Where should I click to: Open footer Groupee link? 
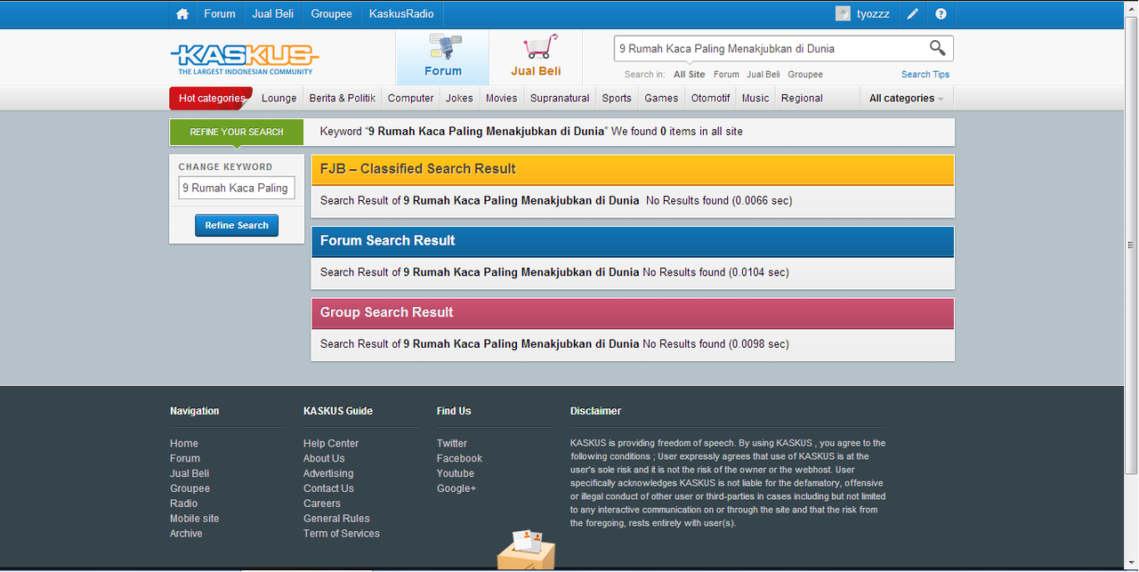tap(190, 489)
